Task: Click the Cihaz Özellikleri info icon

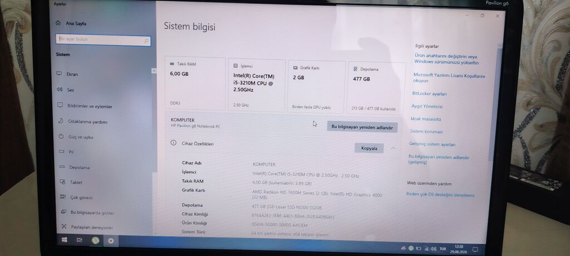Action: [174, 143]
